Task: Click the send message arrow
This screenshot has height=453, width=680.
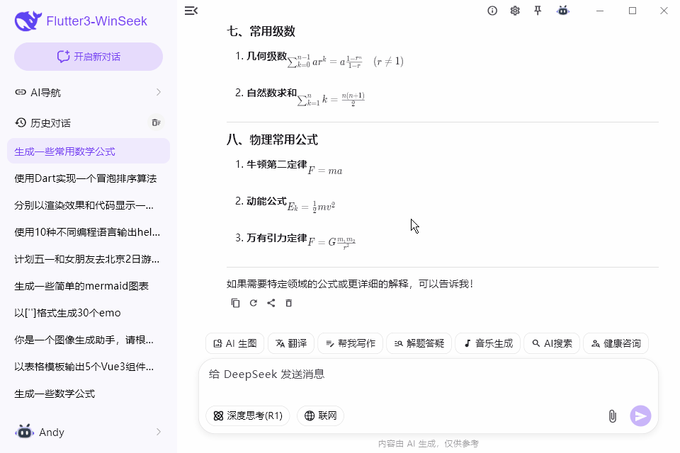Action: (640, 416)
